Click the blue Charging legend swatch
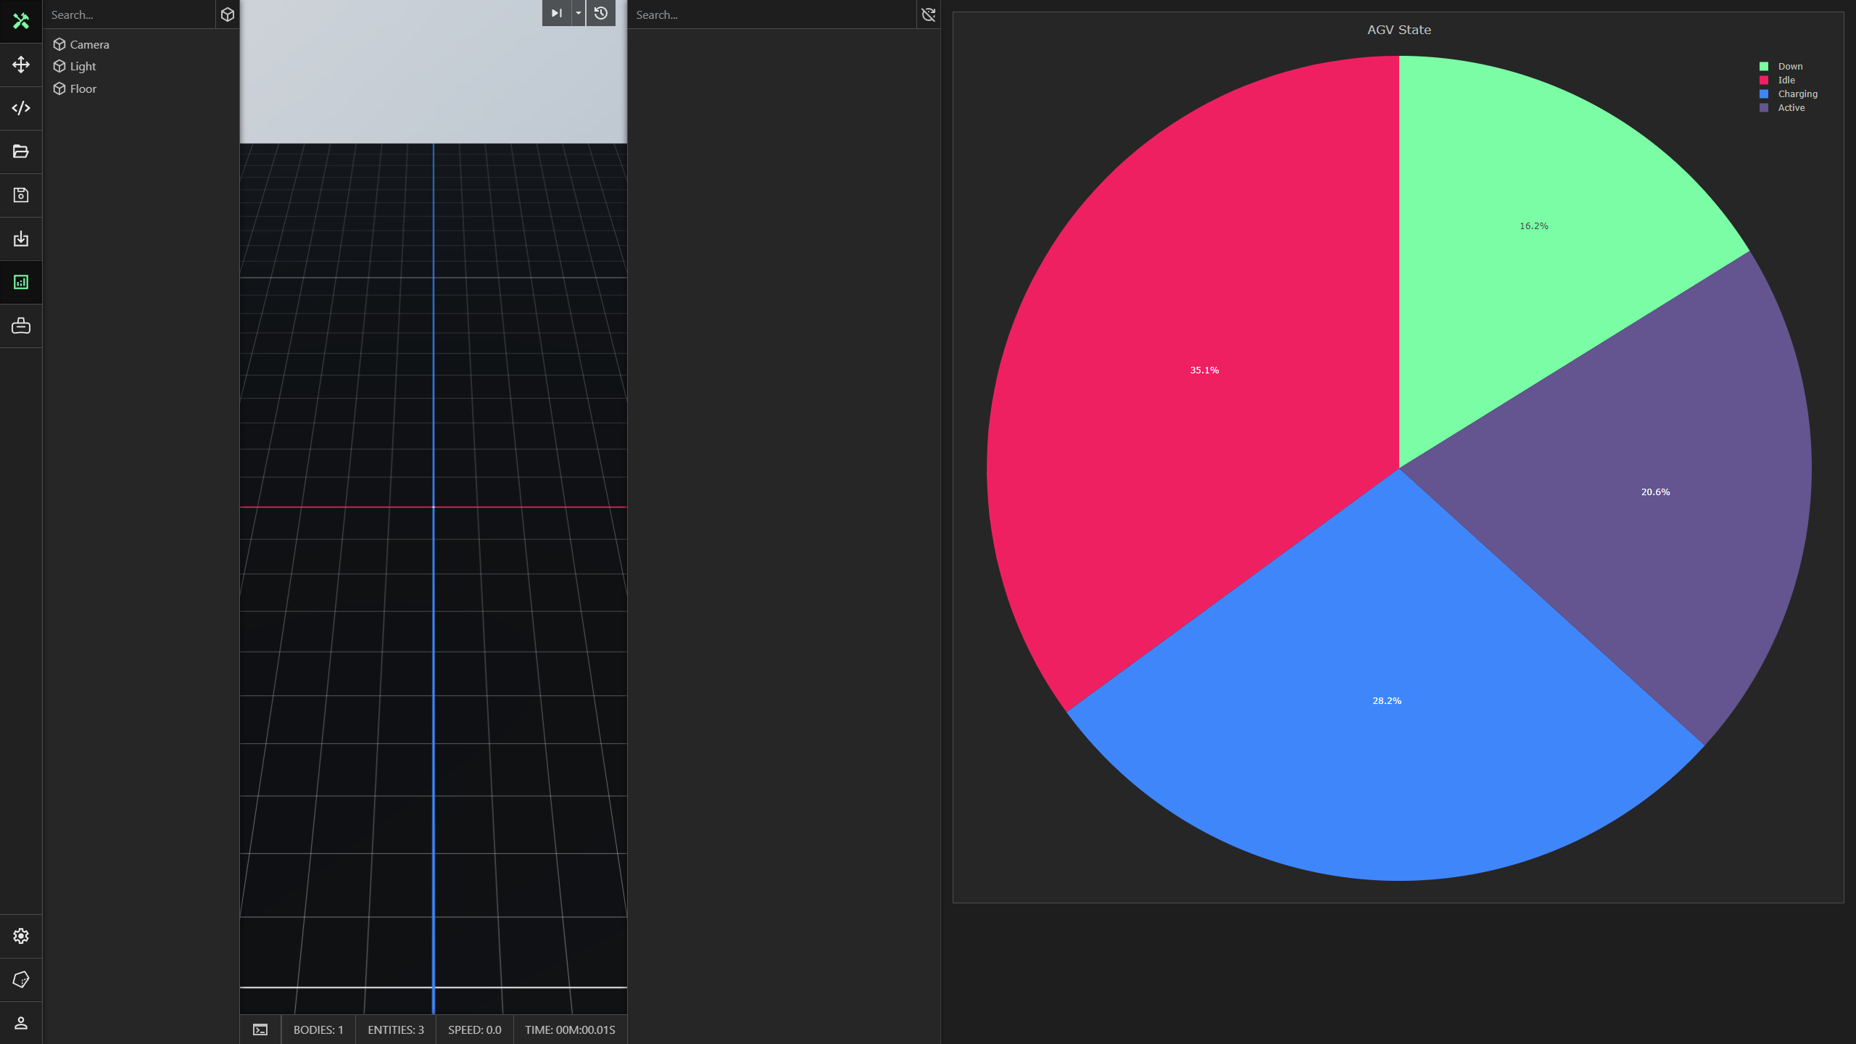 1764,94
